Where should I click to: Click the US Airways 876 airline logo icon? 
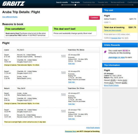(x=63, y=73)
